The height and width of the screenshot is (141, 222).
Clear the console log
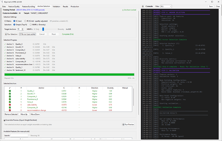pyautogui.click(x=218, y=6)
